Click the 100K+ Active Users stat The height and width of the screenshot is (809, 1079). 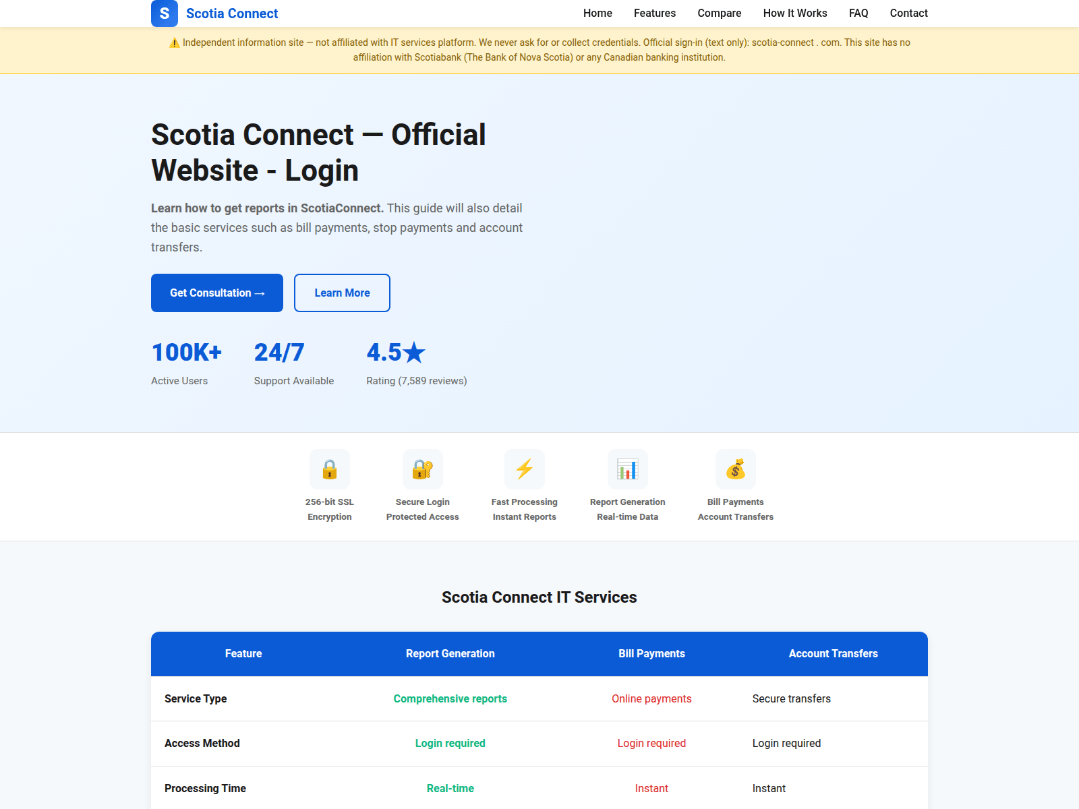[x=186, y=363]
